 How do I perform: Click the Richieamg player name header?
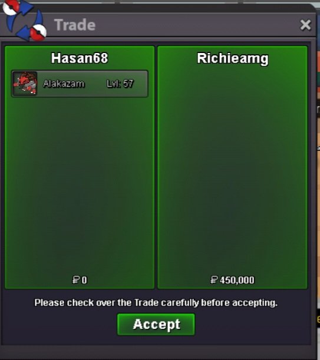[232, 58]
